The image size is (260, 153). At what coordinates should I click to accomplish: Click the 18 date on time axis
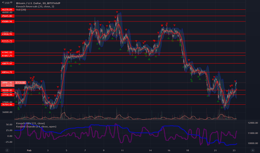(x=187, y=150)
